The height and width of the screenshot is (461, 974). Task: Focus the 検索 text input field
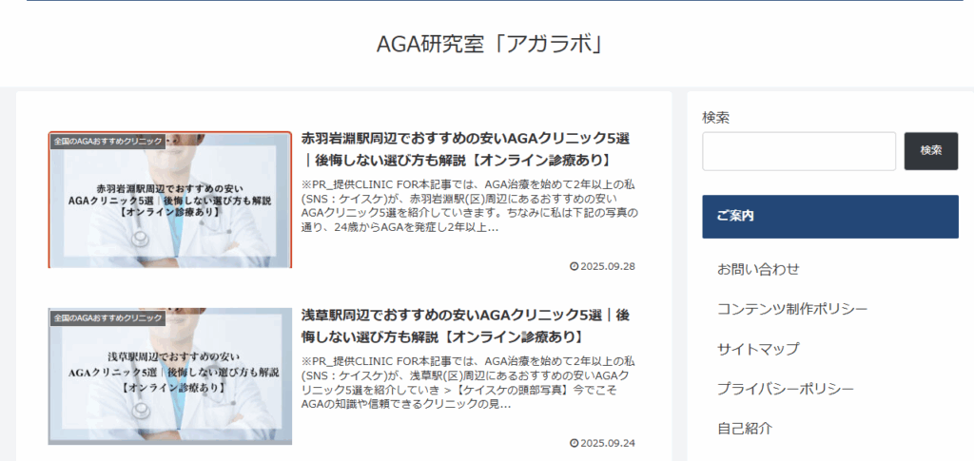799,151
